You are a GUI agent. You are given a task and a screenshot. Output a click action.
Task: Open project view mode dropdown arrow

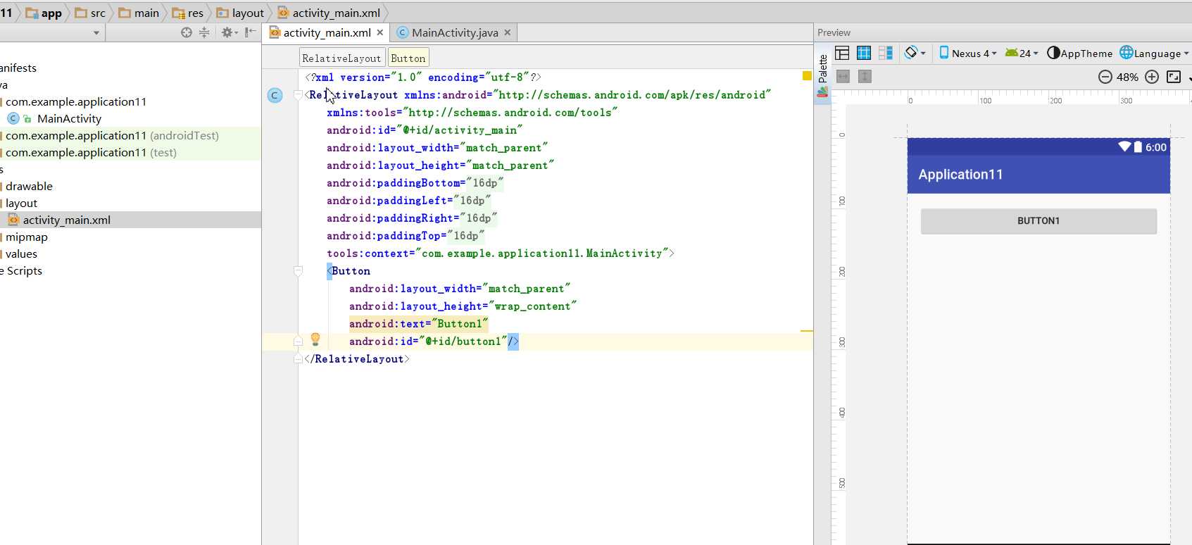(96, 33)
